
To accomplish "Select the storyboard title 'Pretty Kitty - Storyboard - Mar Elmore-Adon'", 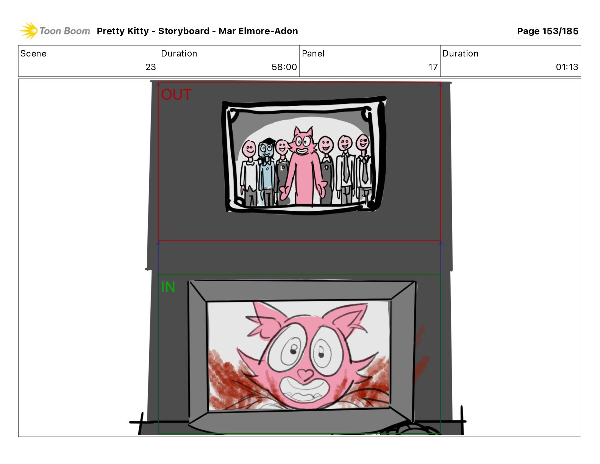I will click(197, 31).
